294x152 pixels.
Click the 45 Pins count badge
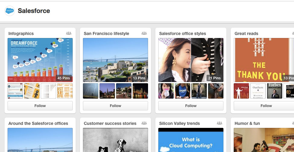64,78
